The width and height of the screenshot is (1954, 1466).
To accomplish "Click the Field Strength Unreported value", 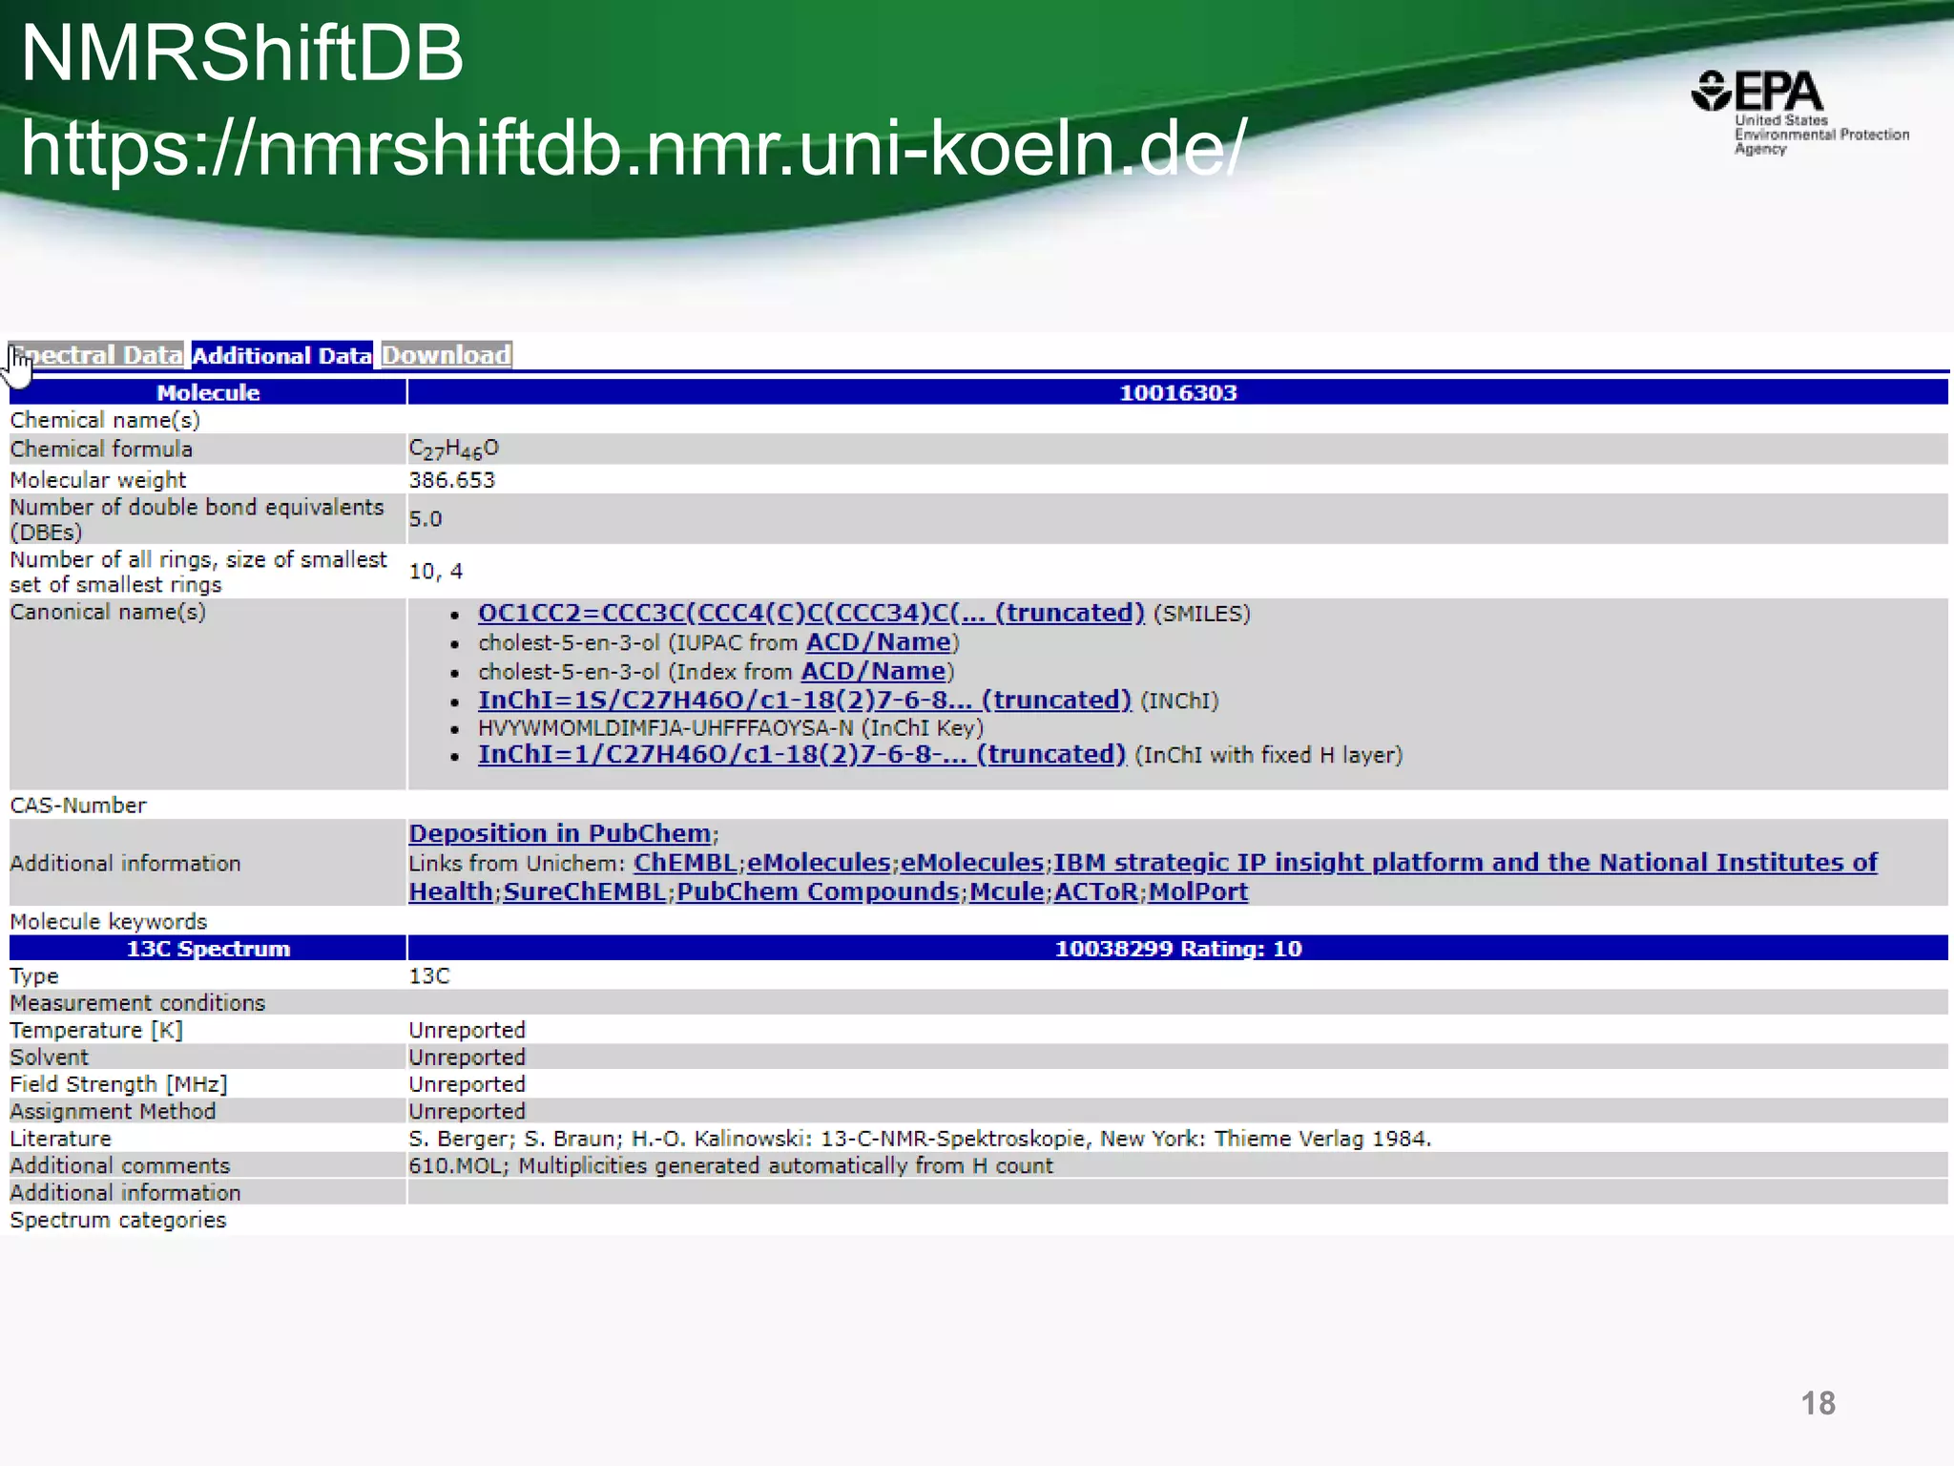I will 468,1084.
